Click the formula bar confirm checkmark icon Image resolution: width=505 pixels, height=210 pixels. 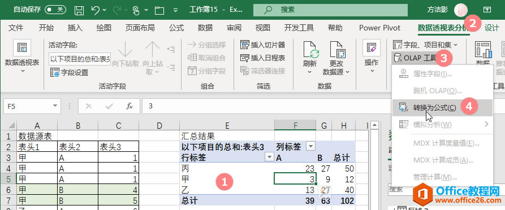point(109,106)
